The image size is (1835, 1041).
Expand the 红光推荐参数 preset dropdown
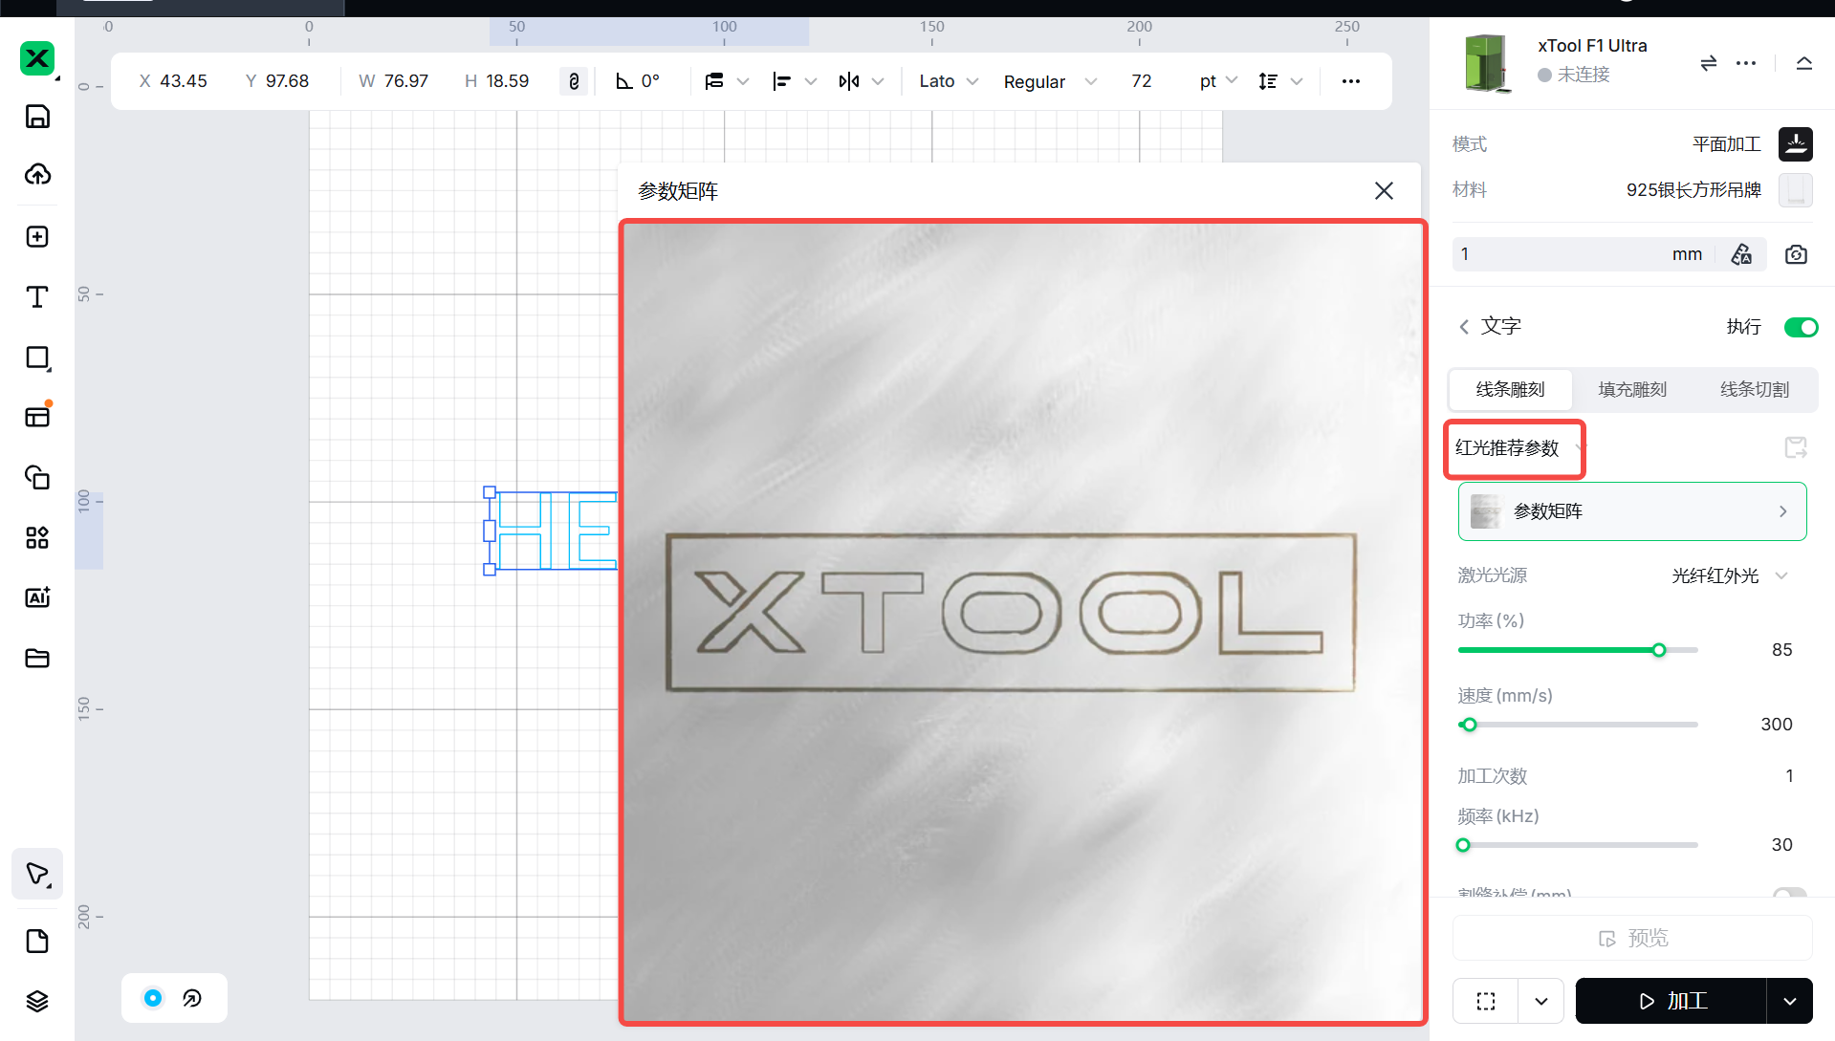pos(1515,448)
